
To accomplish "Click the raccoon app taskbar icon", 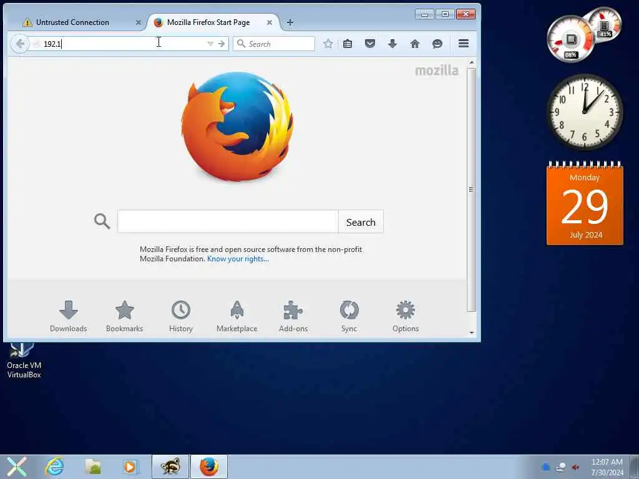I will point(170,467).
